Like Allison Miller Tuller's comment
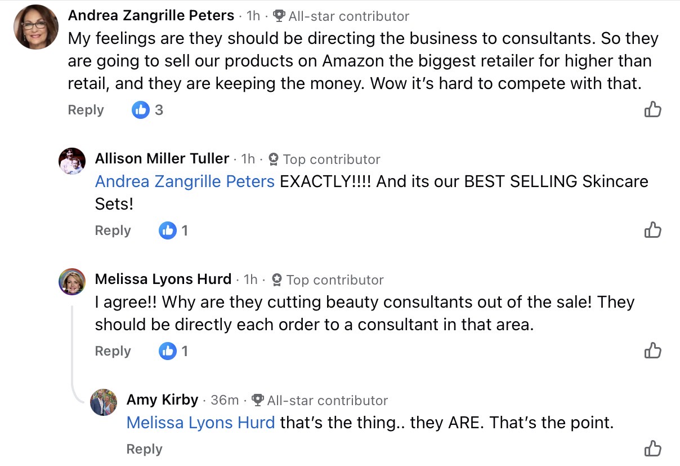 point(652,230)
